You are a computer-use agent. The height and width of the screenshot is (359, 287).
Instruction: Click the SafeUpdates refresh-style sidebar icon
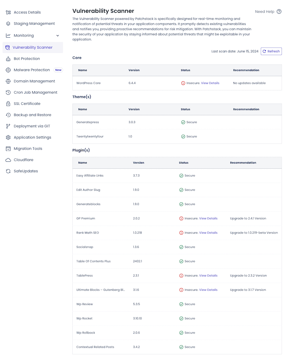click(8, 171)
